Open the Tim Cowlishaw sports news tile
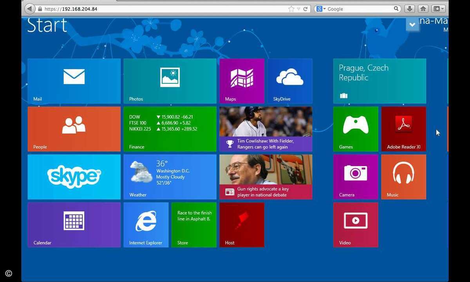This screenshot has width=470, height=282. tap(266, 129)
